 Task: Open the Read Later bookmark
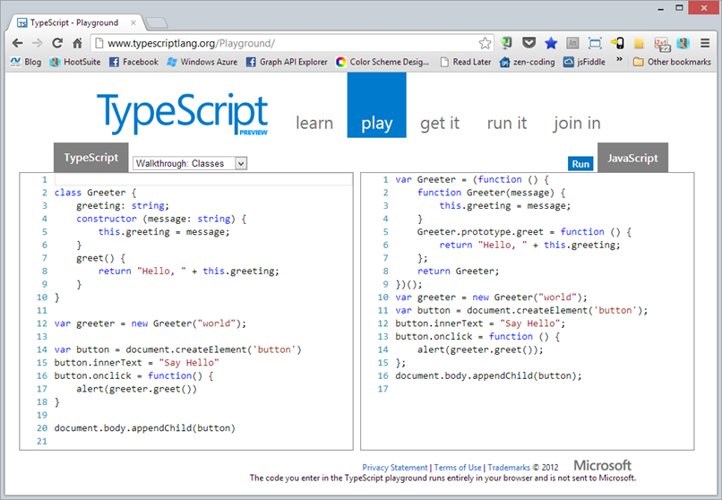click(466, 62)
